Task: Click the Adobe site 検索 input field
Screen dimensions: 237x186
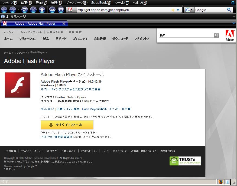Action: (187, 35)
